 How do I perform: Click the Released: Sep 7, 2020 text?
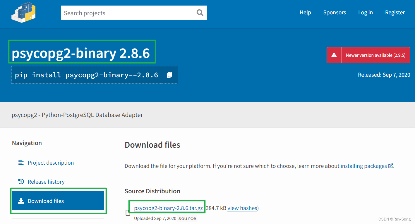[384, 75]
